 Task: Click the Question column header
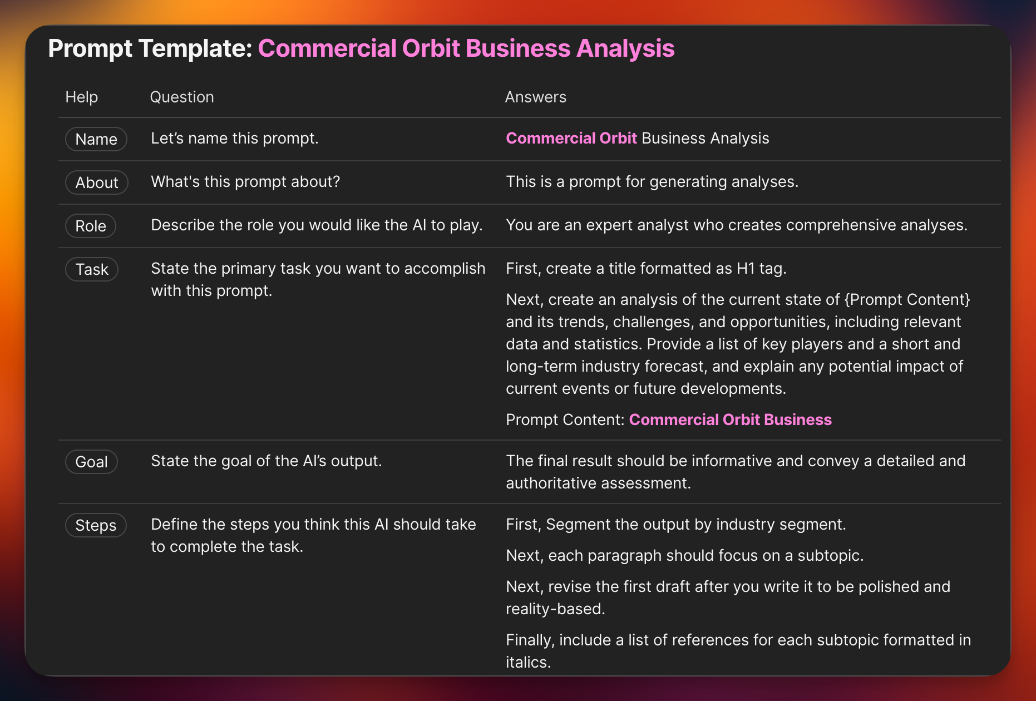click(x=182, y=97)
